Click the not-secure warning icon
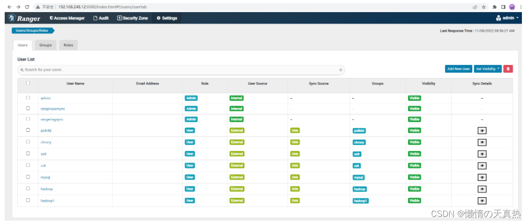The width and height of the screenshot is (528, 223). tap(38, 7)
